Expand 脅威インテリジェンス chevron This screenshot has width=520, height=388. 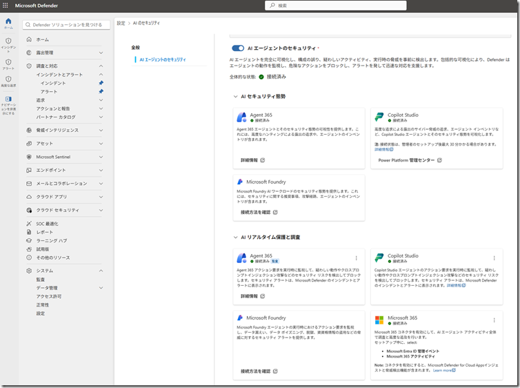[101, 130]
